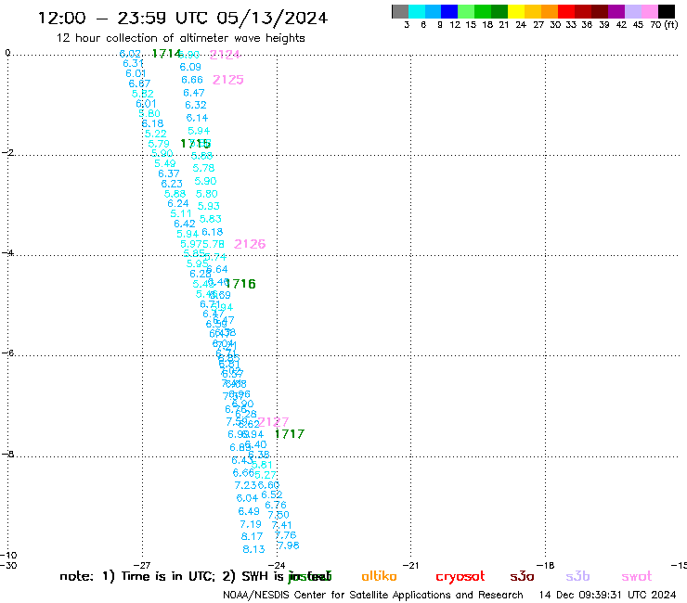Click the green pass number 1717
Image resolution: width=687 pixels, height=603 pixels.
point(289,434)
